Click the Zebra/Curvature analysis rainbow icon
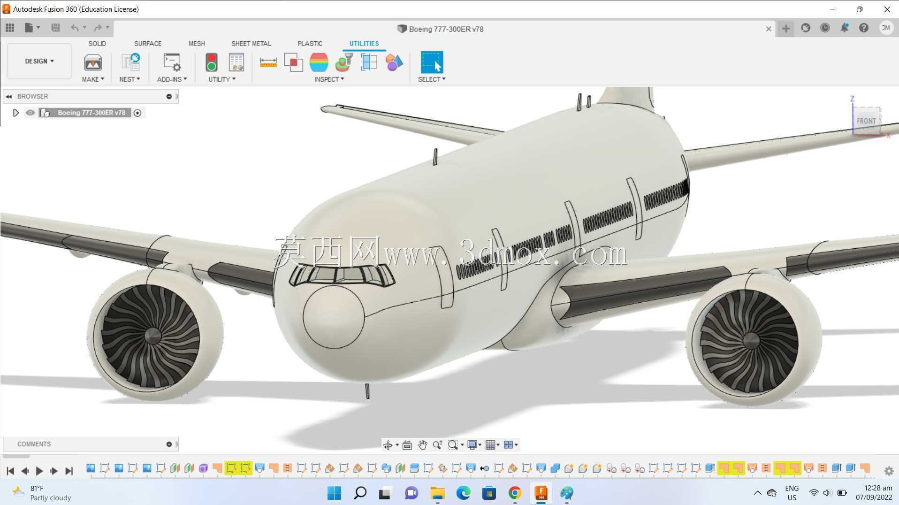This screenshot has height=505, width=899. (x=319, y=62)
